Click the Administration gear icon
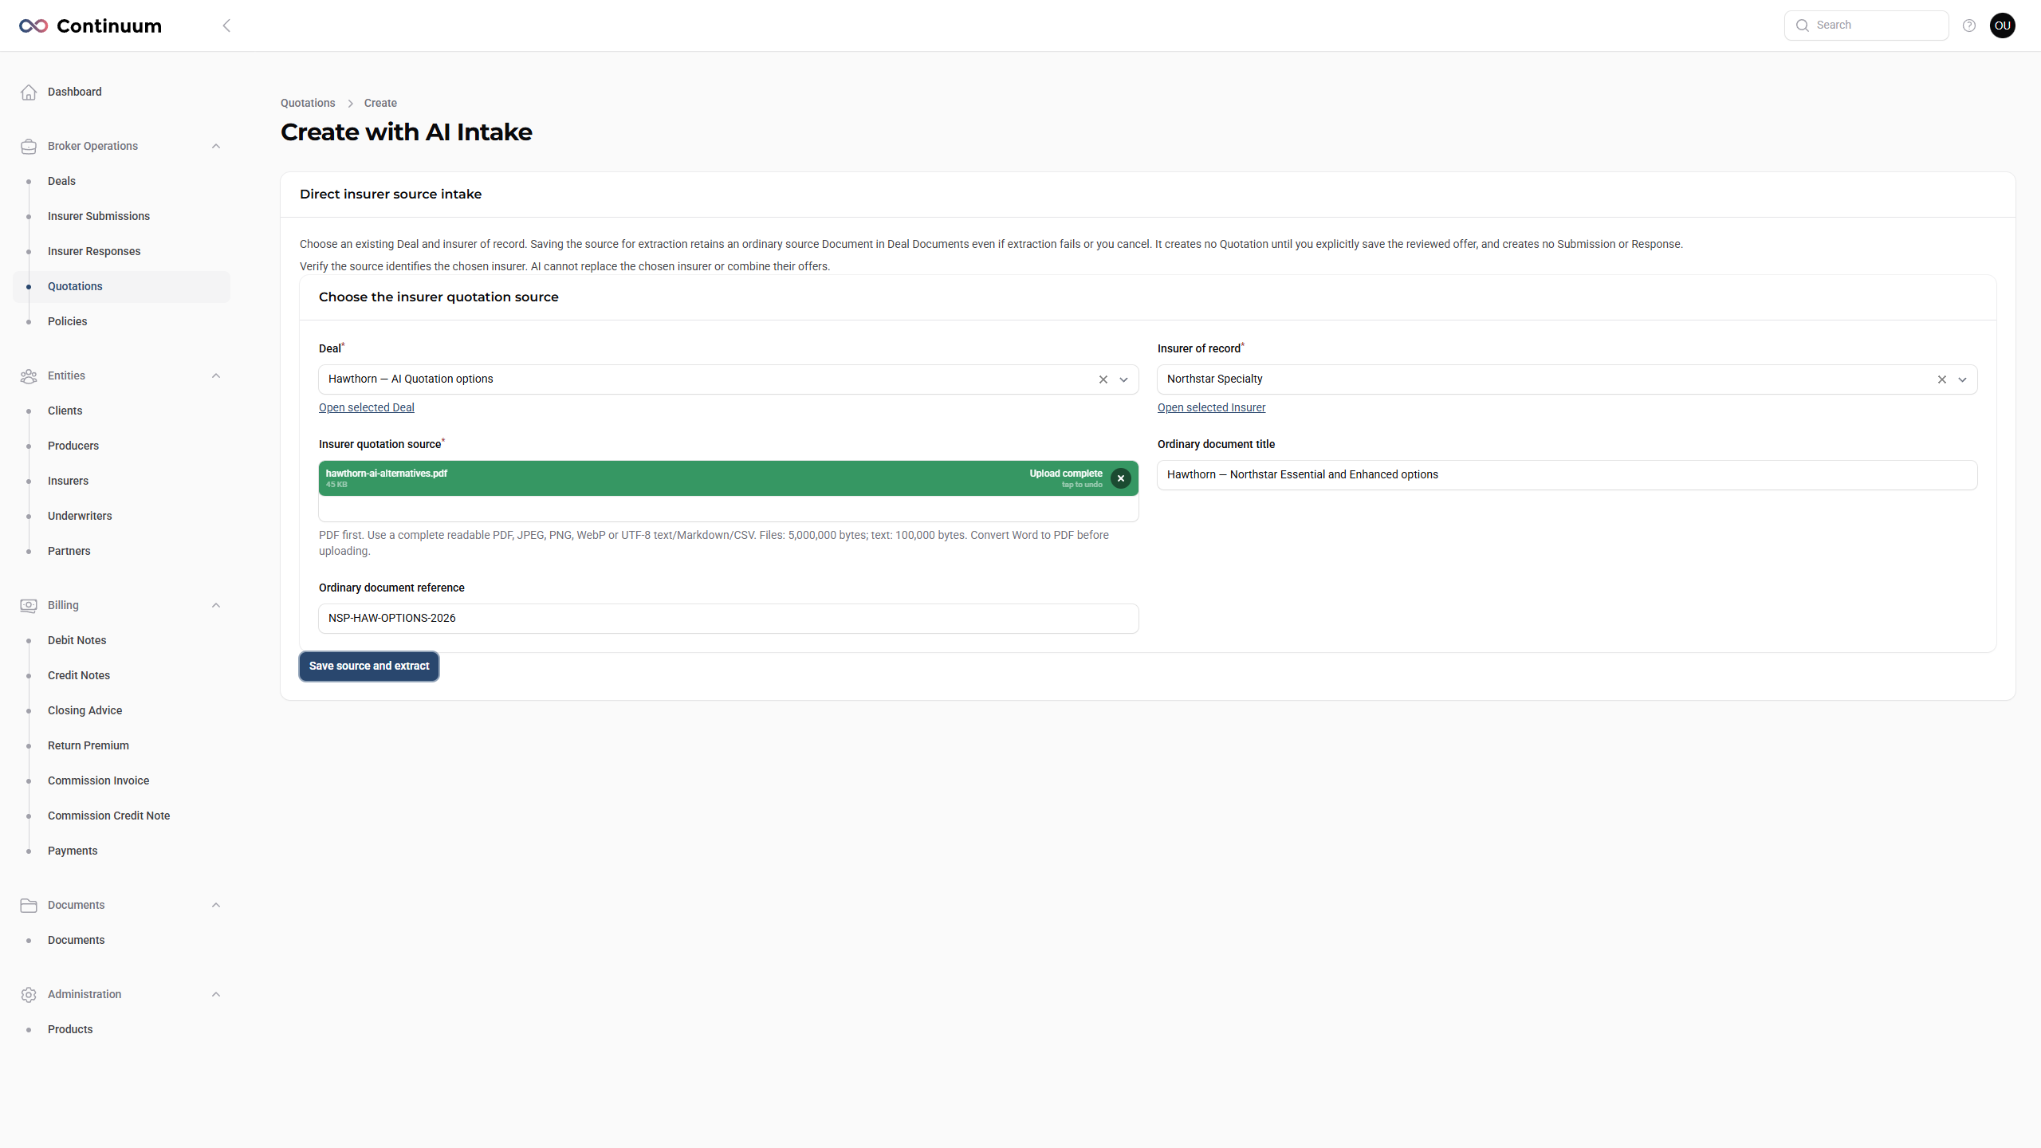The image size is (2041, 1148). point(29,994)
